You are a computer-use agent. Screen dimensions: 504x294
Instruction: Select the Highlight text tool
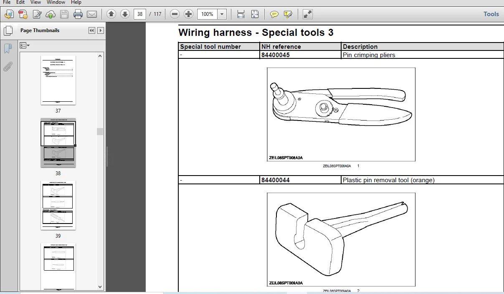coord(288,14)
